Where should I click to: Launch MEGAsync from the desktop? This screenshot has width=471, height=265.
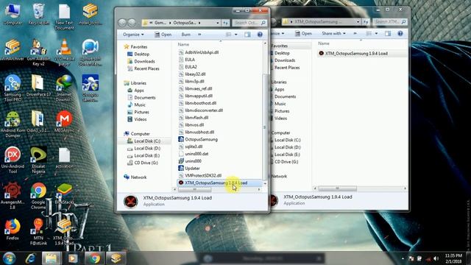coord(64,121)
